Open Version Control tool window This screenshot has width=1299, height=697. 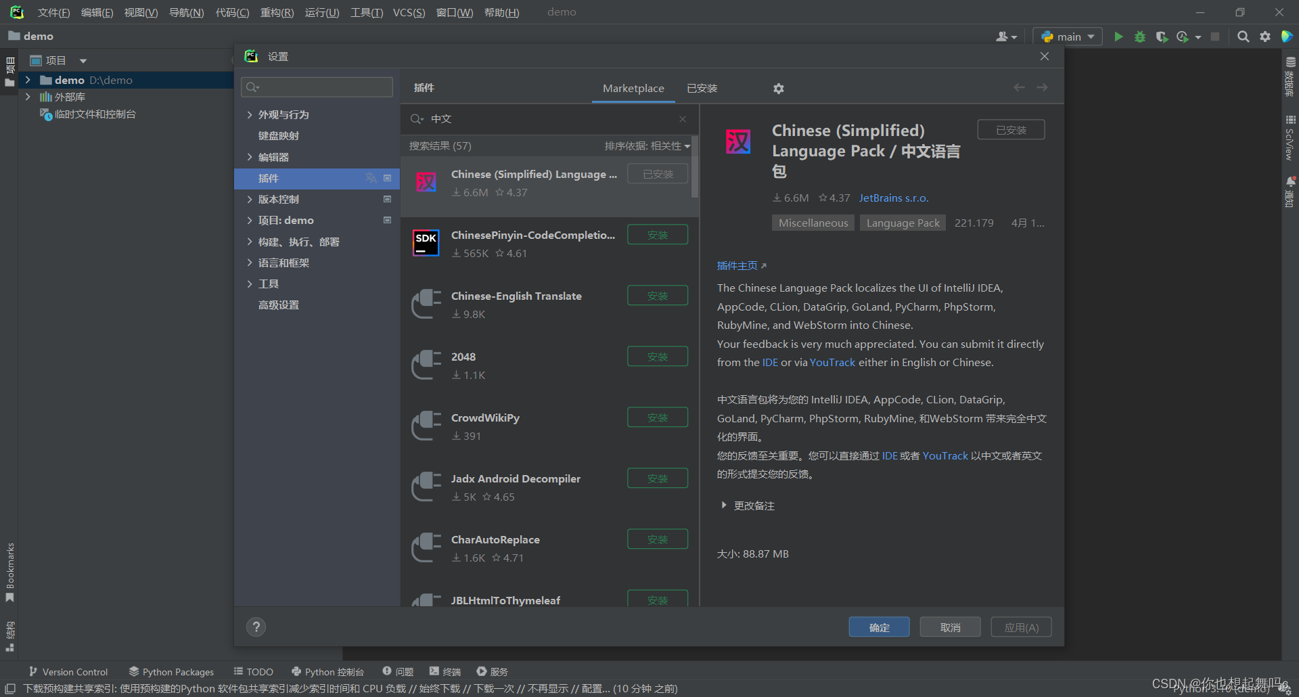point(68,671)
